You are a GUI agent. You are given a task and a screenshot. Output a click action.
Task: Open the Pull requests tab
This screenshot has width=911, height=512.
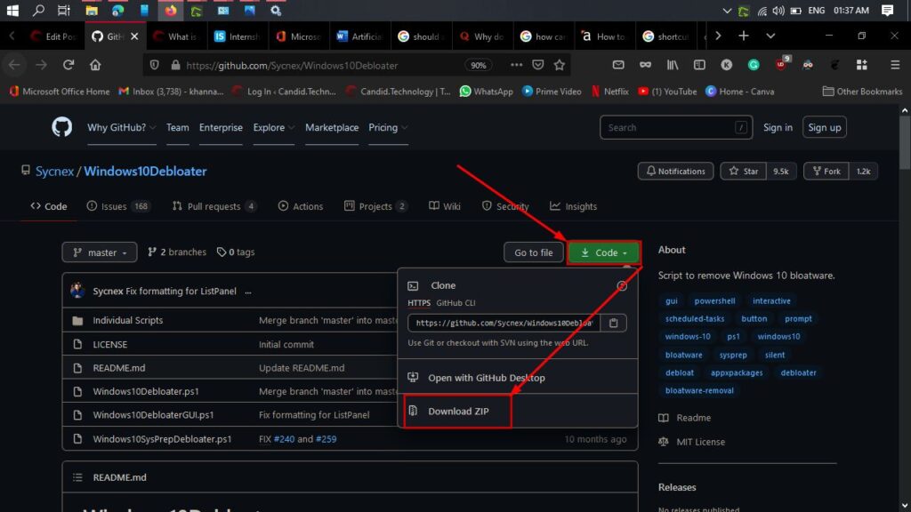[214, 206]
